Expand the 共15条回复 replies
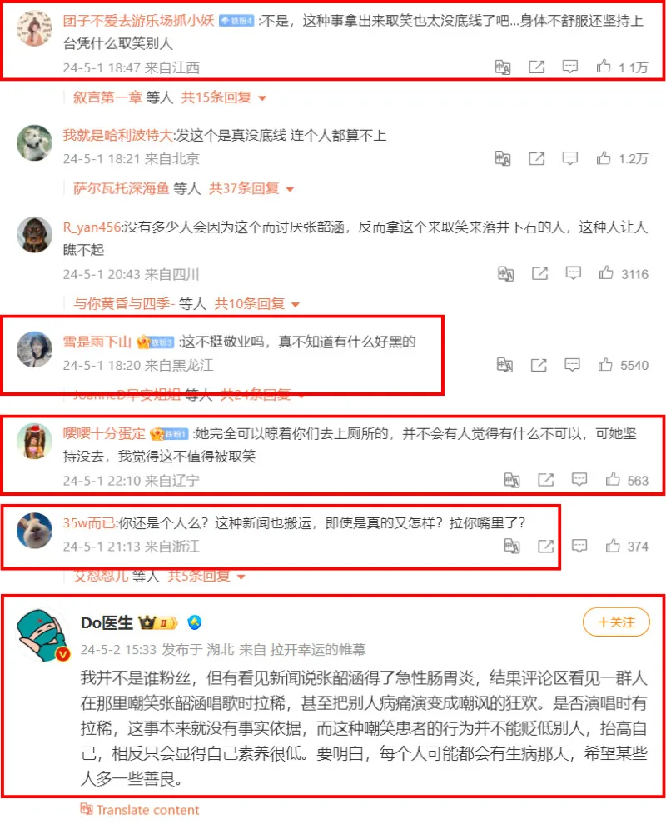The width and height of the screenshot is (666, 829). (x=223, y=97)
